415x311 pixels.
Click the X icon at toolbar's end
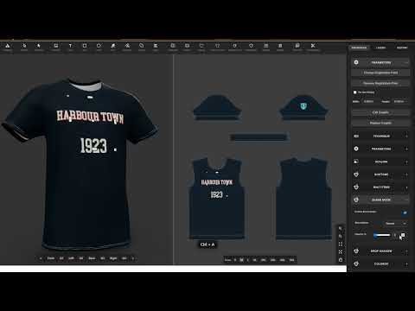[x=313, y=46]
